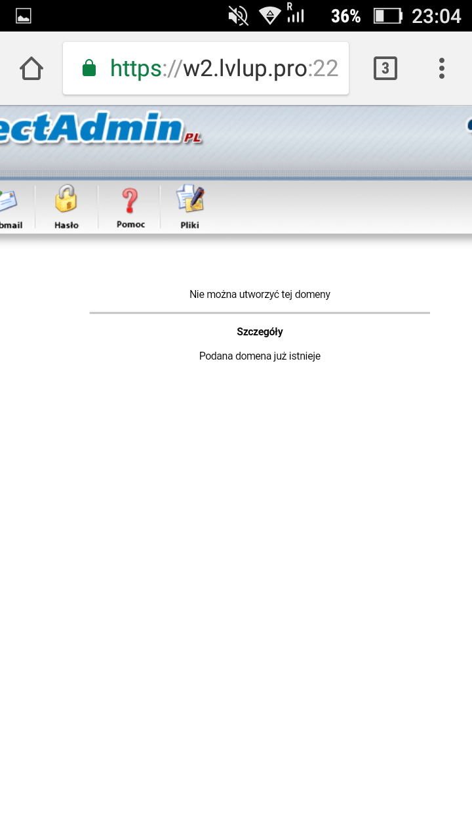The image size is (472, 840).
Task: Open the tab switcher showing 3 tabs
Action: tap(385, 68)
